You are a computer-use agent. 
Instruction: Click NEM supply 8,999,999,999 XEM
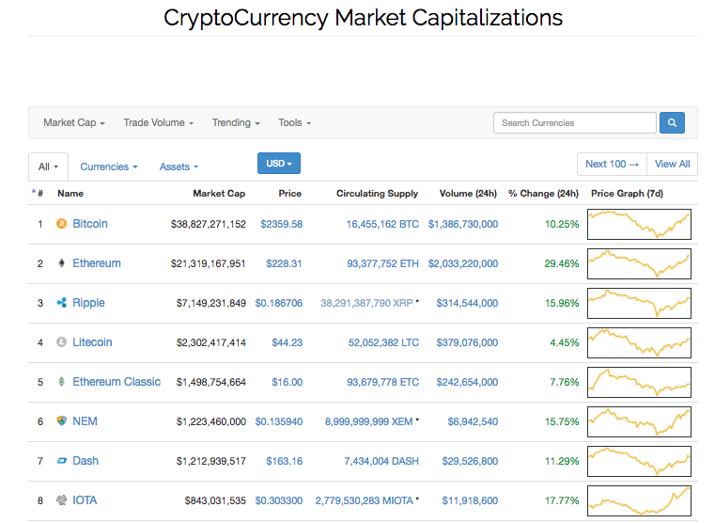[369, 421]
